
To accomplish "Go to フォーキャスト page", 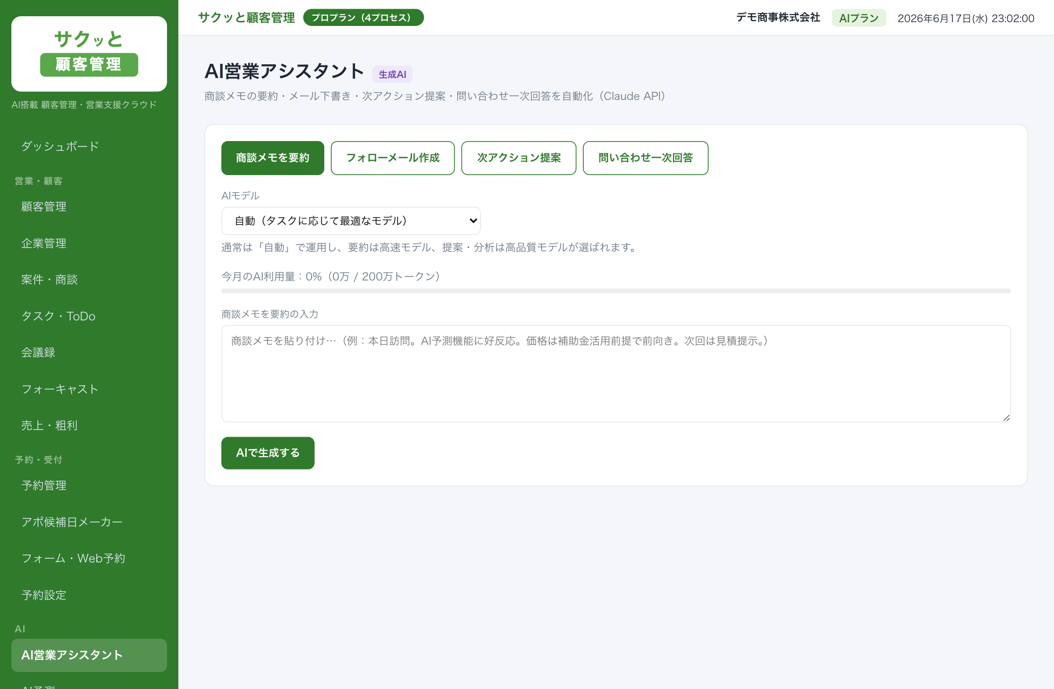I will coord(89,389).
